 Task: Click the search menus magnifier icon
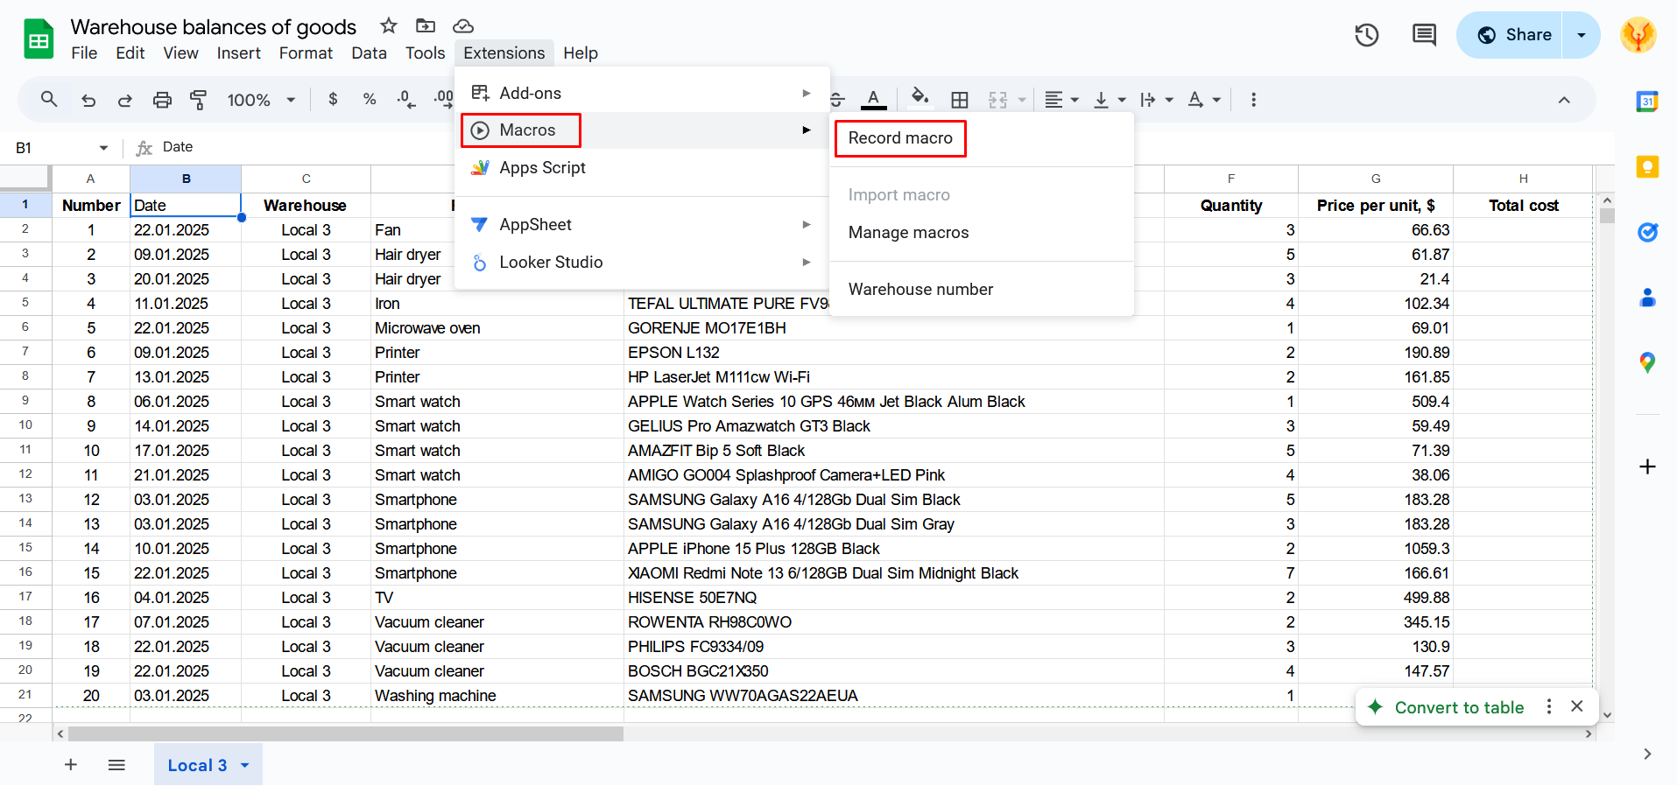coord(49,99)
